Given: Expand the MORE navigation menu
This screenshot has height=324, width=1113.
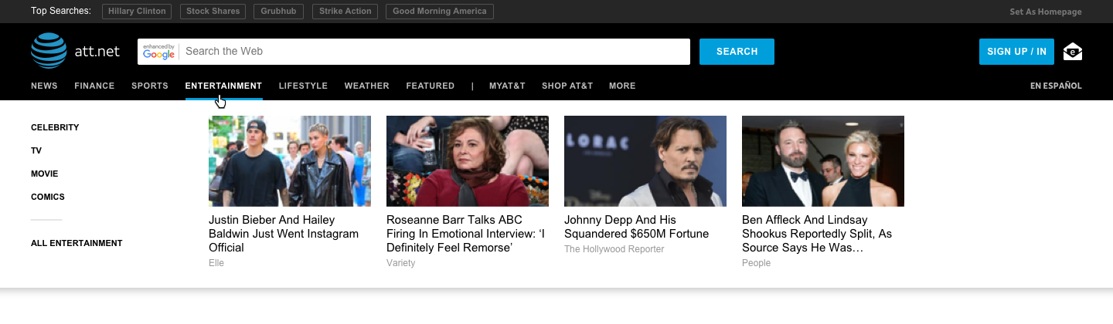Looking at the screenshot, I should click(621, 86).
